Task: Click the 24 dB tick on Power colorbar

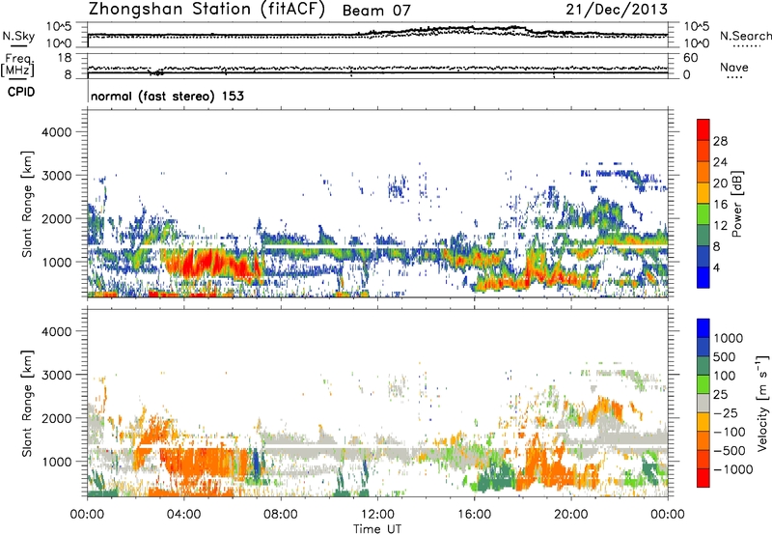Action: coord(720,162)
